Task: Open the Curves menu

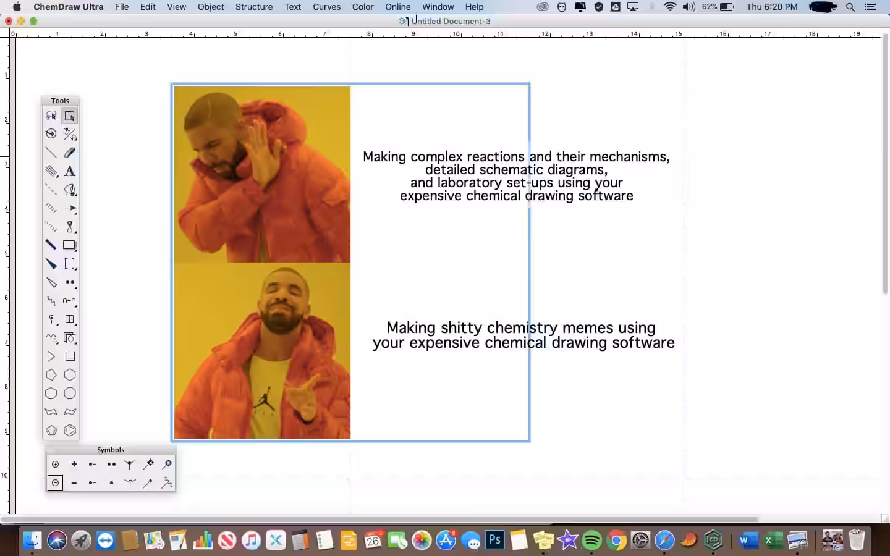Action: pos(327,7)
